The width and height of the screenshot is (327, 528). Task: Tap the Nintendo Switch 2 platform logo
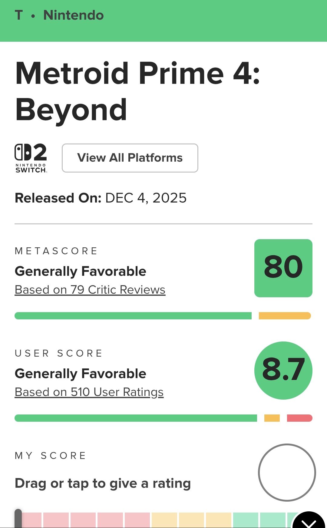(31, 158)
